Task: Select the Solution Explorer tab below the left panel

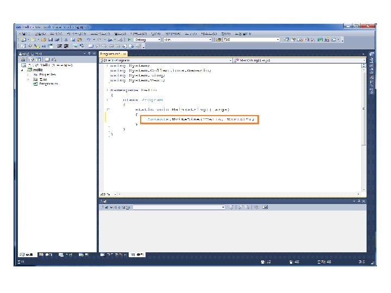Action: [x=27, y=254]
